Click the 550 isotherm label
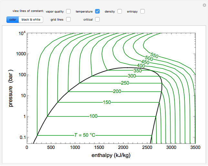The height and width of the screenshot is (166, 208). point(154,56)
